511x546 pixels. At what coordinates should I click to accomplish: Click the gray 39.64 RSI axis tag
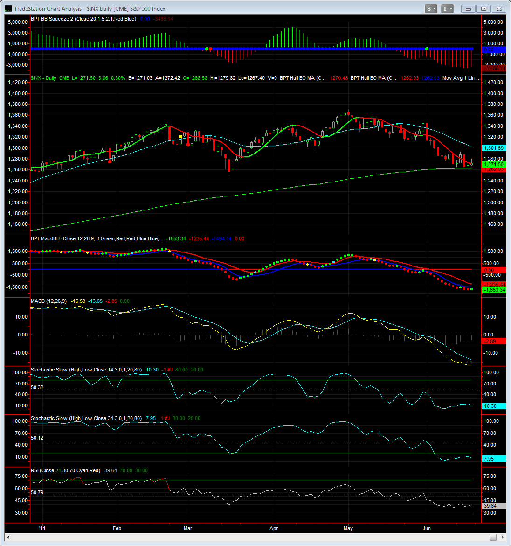(494, 506)
